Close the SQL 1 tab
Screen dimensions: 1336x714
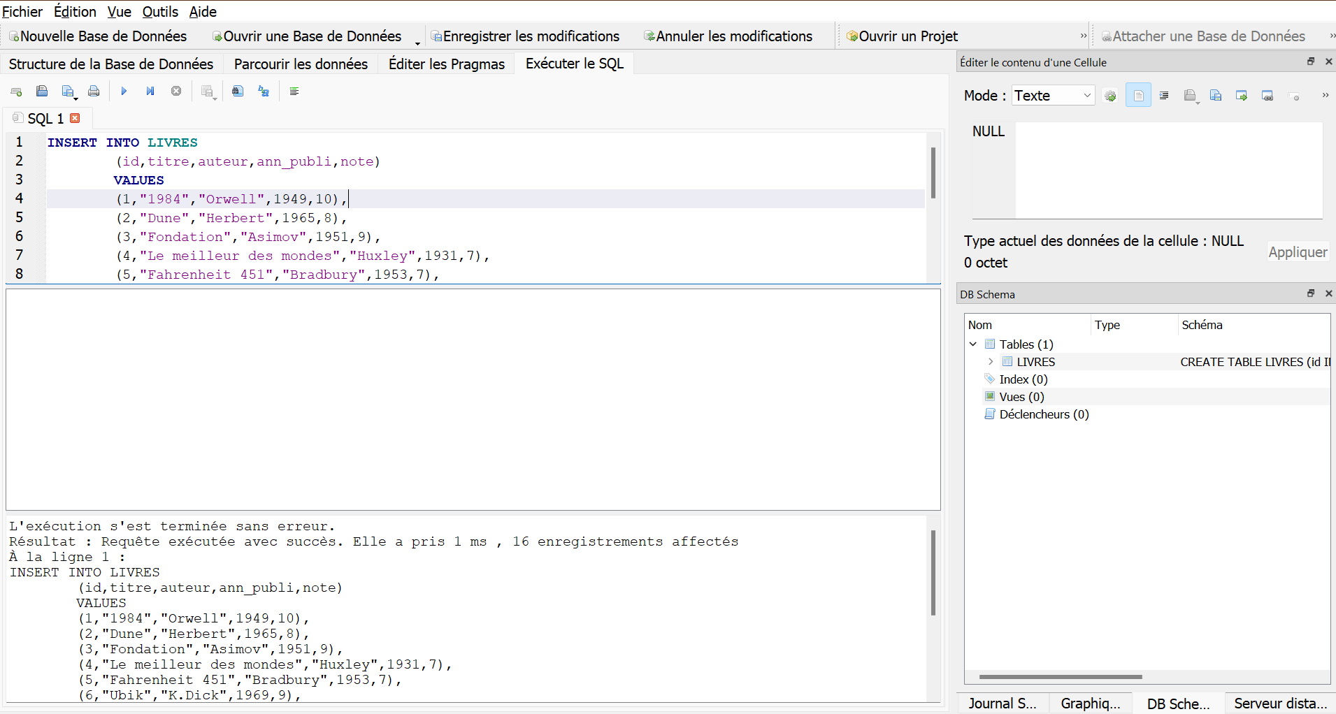pyautogui.click(x=76, y=119)
